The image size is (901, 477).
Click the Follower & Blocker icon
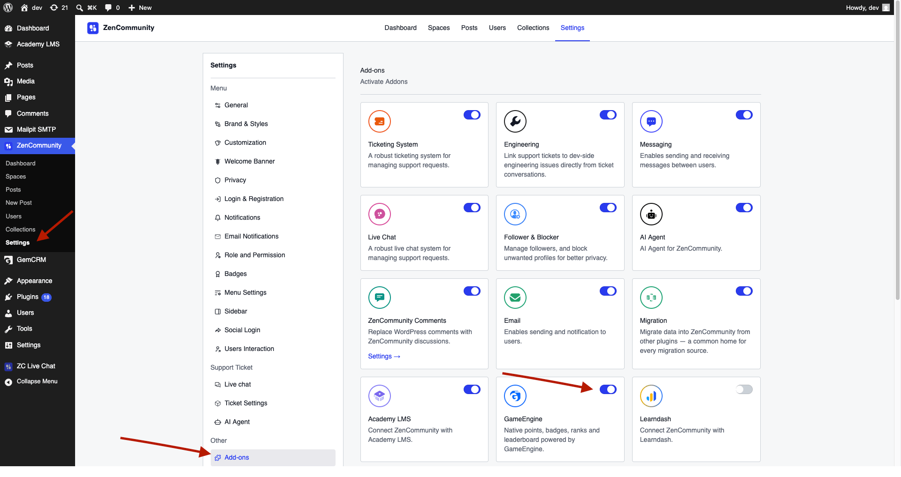[515, 214]
